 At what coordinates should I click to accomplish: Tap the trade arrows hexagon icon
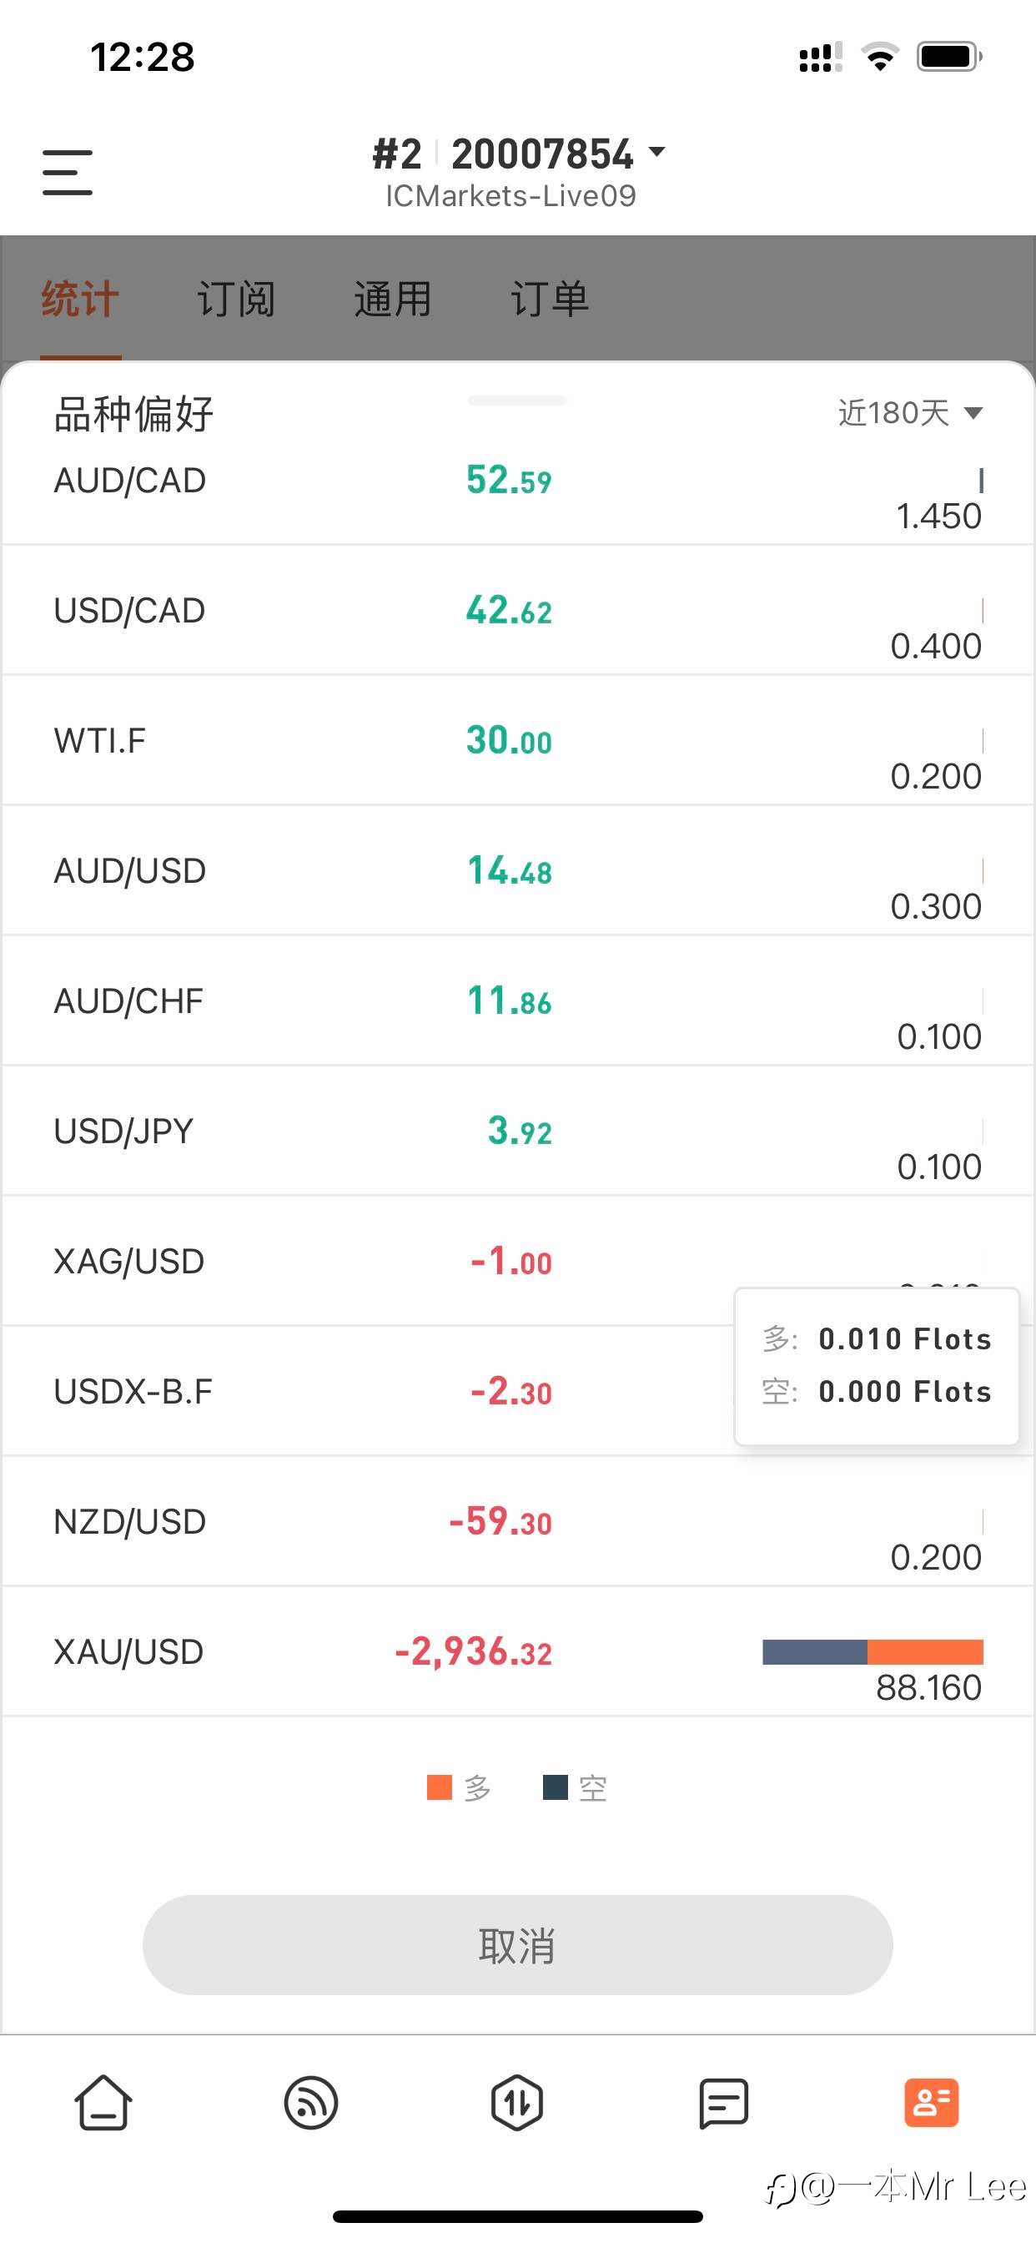click(x=517, y=2103)
